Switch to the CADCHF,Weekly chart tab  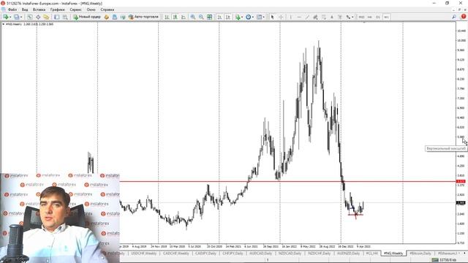click(x=176, y=254)
